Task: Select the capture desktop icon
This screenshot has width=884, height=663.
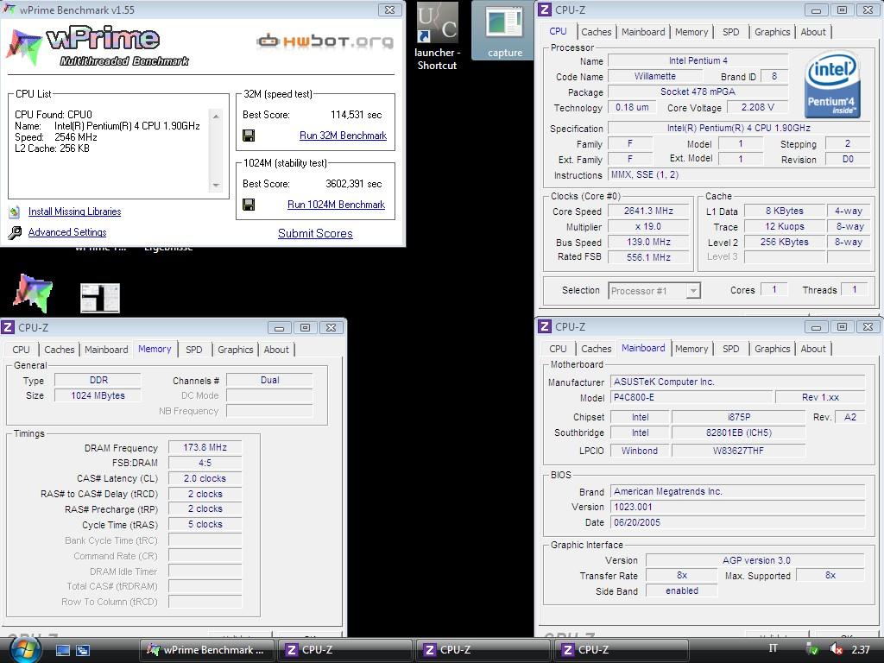Action: pyautogui.click(x=504, y=30)
